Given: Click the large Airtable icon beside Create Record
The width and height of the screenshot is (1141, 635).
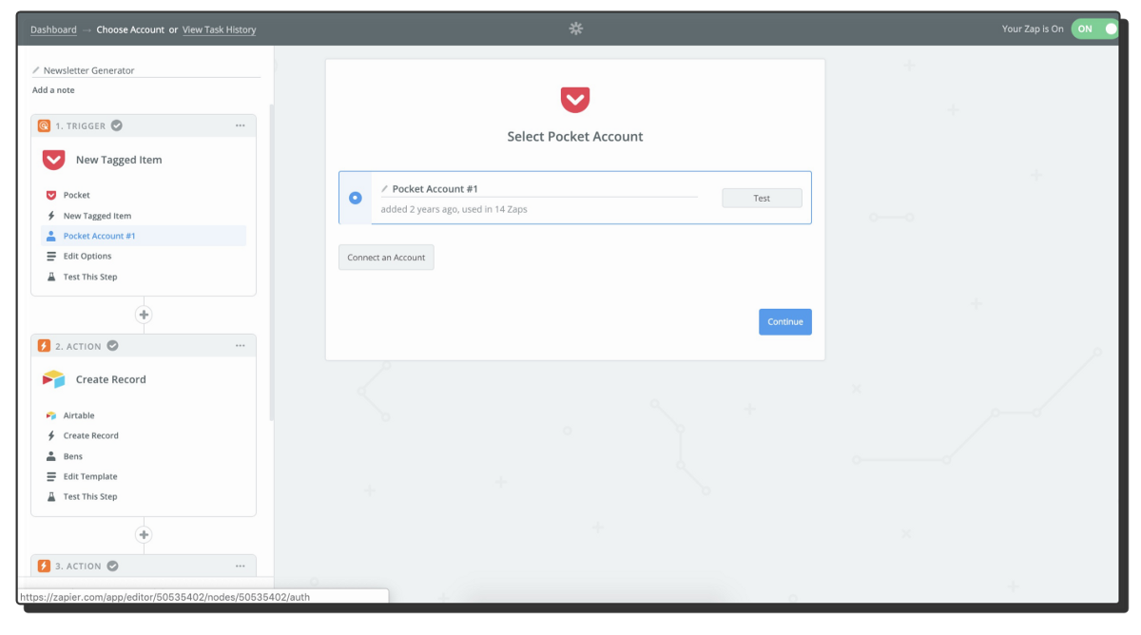Looking at the screenshot, I should point(53,379).
